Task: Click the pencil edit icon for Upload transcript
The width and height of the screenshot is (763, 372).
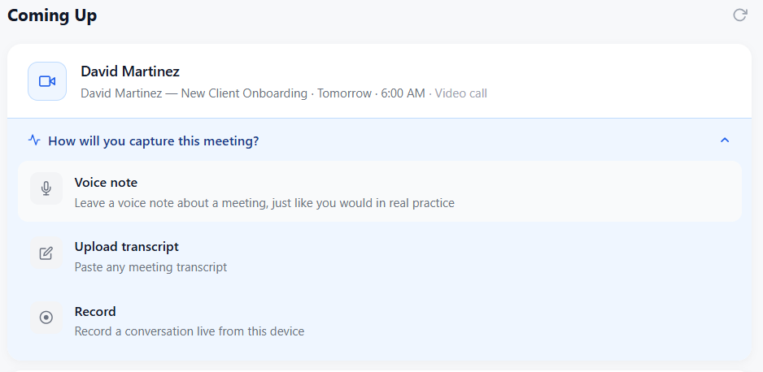Action: [46, 253]
